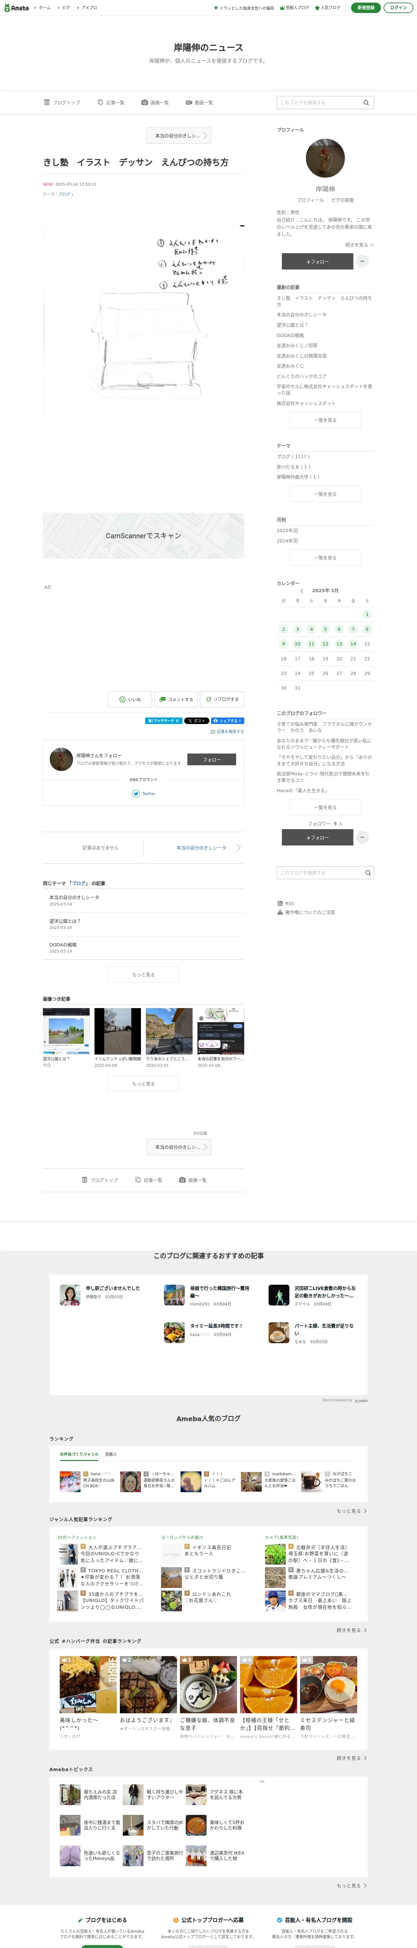Click the Hatena B!ブックマーク button

(163, 721)
